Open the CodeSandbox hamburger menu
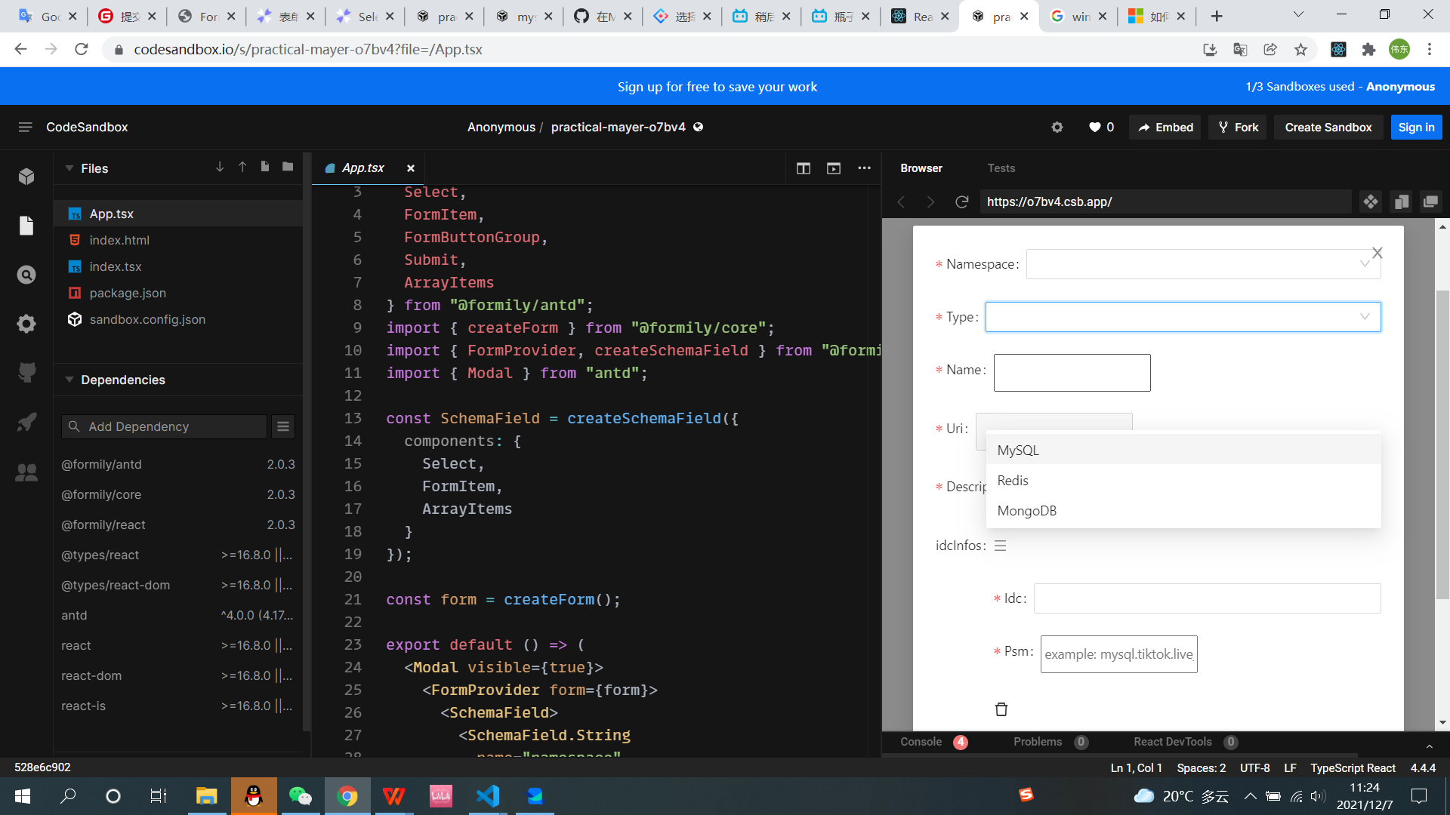Screen dimensions: 1450x815 [25, 127]
